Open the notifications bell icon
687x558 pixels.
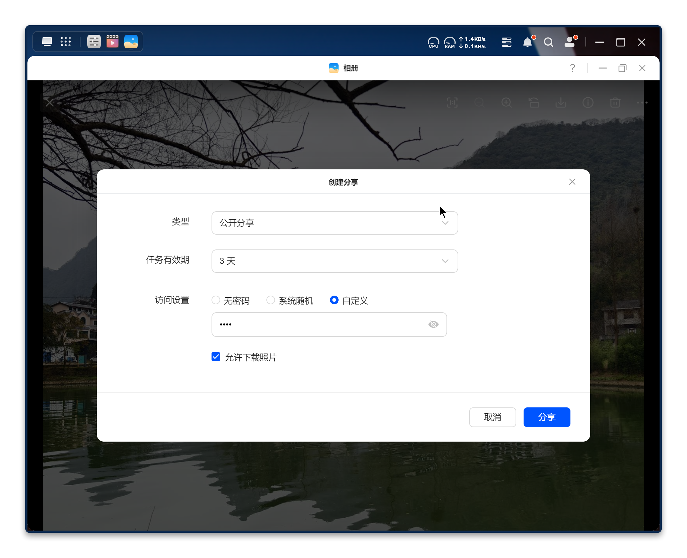click(527, 42)
